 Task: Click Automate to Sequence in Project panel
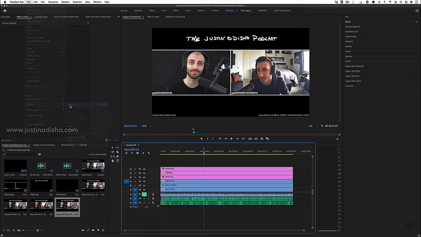pos(83,230)
